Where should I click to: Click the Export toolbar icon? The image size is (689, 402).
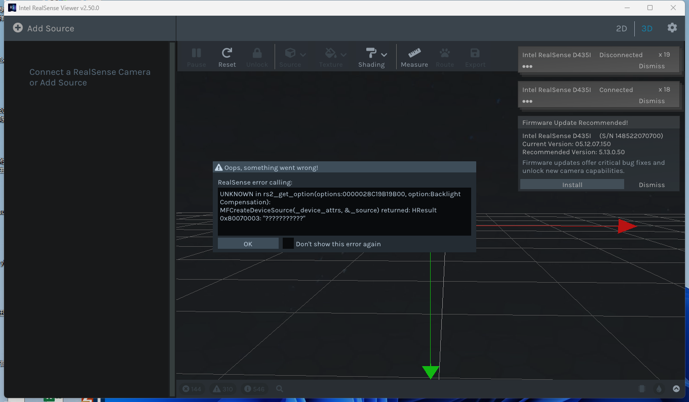click(475, 57)
